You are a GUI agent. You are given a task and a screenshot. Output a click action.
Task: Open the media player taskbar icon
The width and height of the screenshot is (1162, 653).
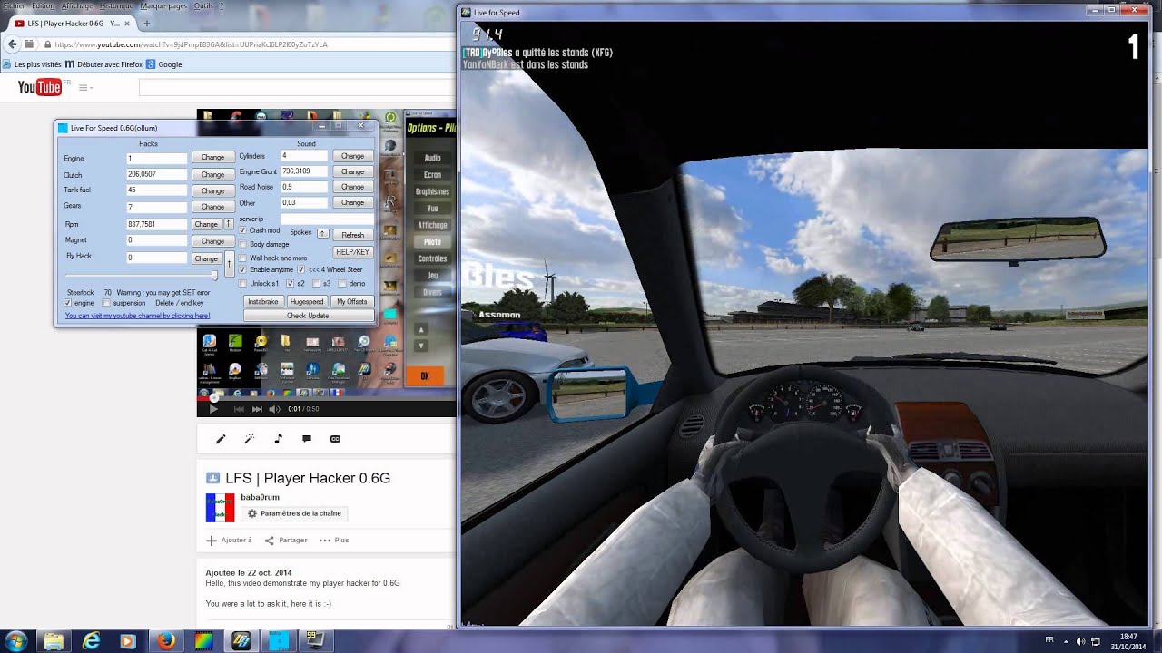point(128,641)
